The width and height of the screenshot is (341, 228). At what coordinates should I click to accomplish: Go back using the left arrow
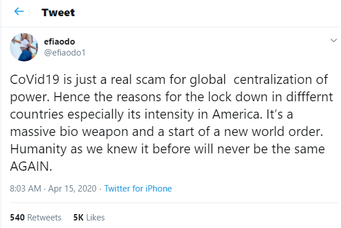click(x=19, y=12)
